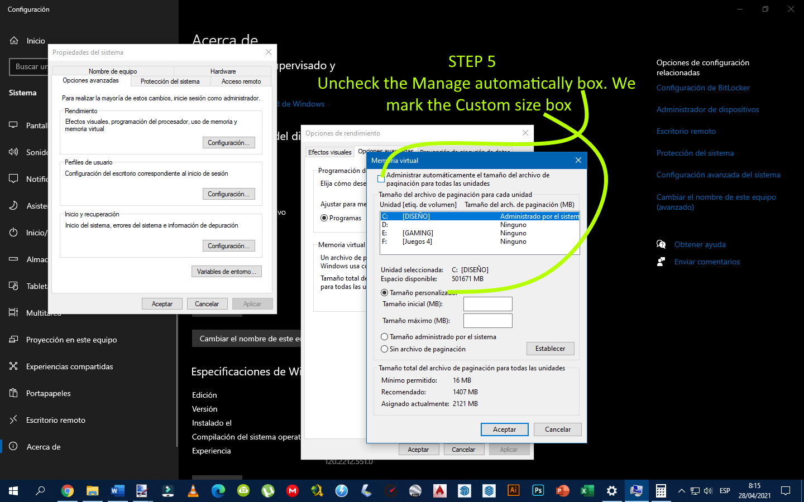Open File Explorer from taskbar

point(92,491)
